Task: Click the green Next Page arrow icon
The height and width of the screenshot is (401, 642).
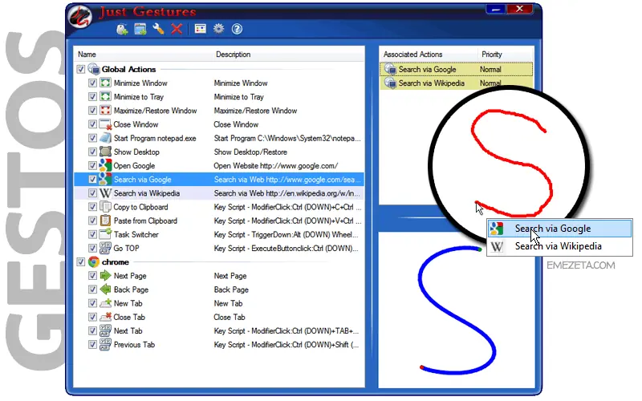Action: 105,275
